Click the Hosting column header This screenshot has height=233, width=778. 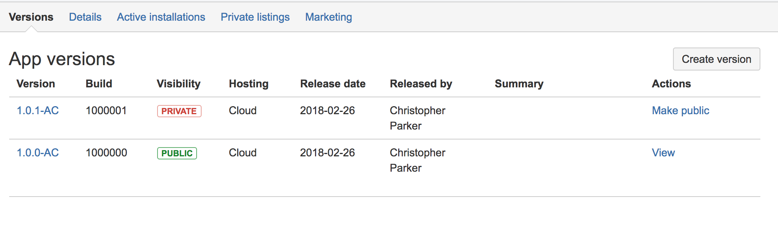(249, 84)
